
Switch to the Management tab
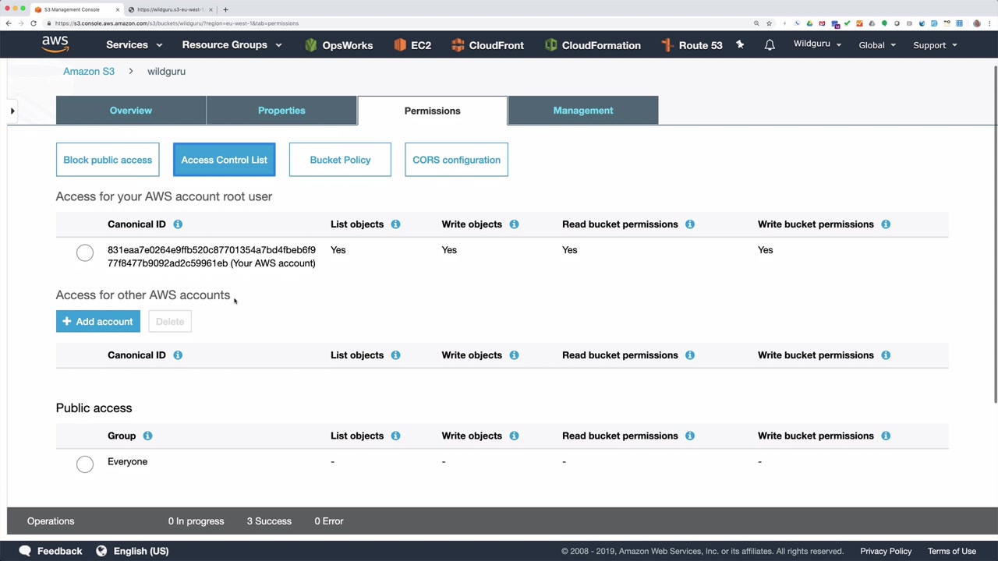click(583, 111)
